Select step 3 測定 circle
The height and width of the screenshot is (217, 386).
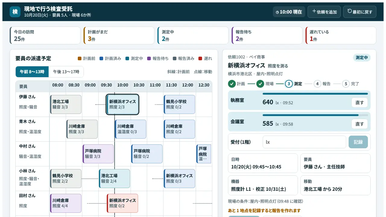pos(289,84)
